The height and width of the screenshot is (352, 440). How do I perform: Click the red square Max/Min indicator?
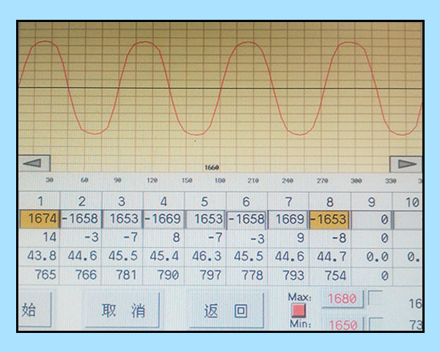click(298, 310)
